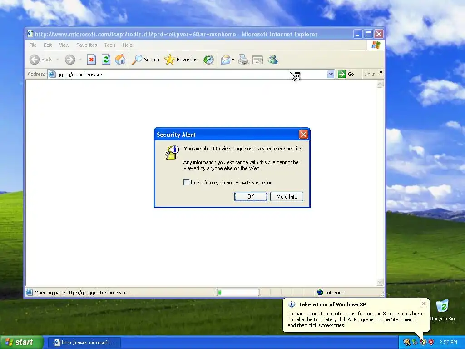
Task: Open the Back button history dropdown arrow
Action: [x=58, y=60]
